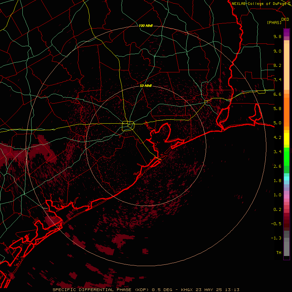Click the "5.0" scale value
This screenshot has width=292, height=292.
(277, 123)
